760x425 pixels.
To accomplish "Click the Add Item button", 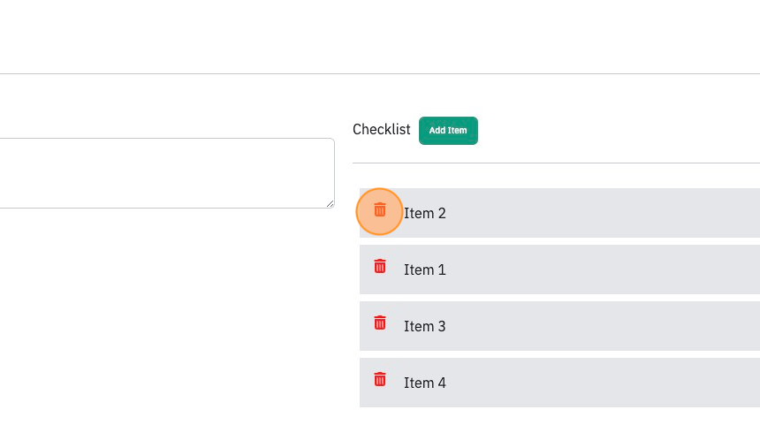I will click(x=448, y=131).
